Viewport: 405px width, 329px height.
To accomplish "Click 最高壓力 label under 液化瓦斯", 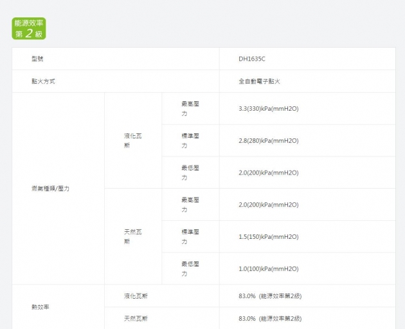I will pyautogui.click(x=190, y=108).
